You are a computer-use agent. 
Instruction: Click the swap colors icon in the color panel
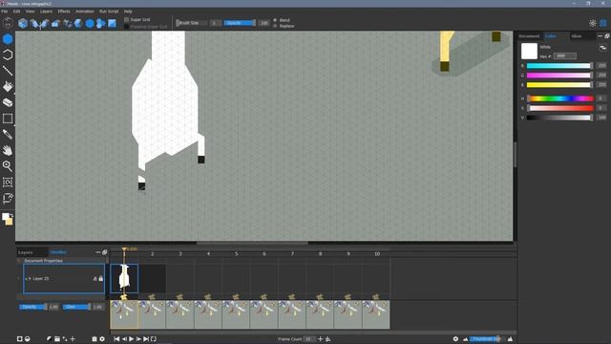click(x=602, y=48)
